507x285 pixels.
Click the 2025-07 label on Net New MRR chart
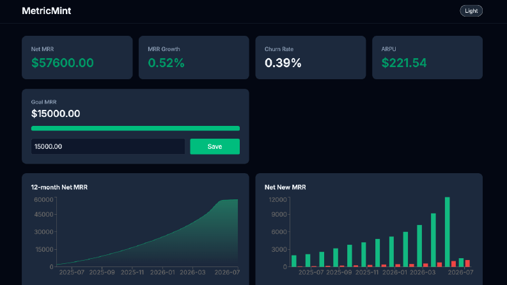click(x=311, y=272)
